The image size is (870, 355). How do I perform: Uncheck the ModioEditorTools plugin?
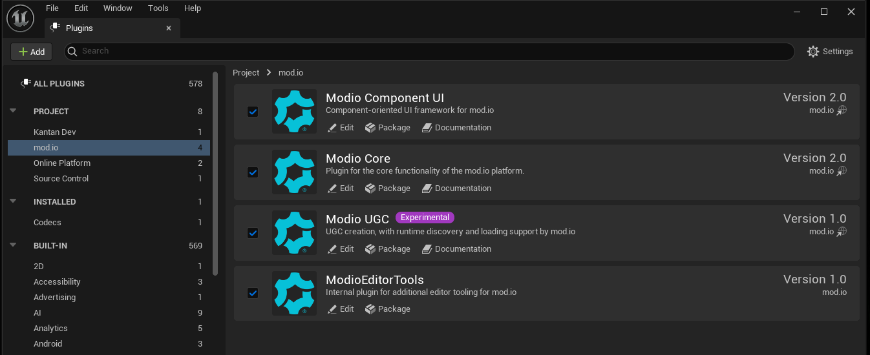253,293
